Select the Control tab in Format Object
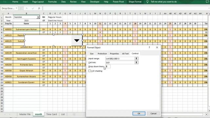The width and height of the screenshot is (210, 118). click(x=135, y=53)
